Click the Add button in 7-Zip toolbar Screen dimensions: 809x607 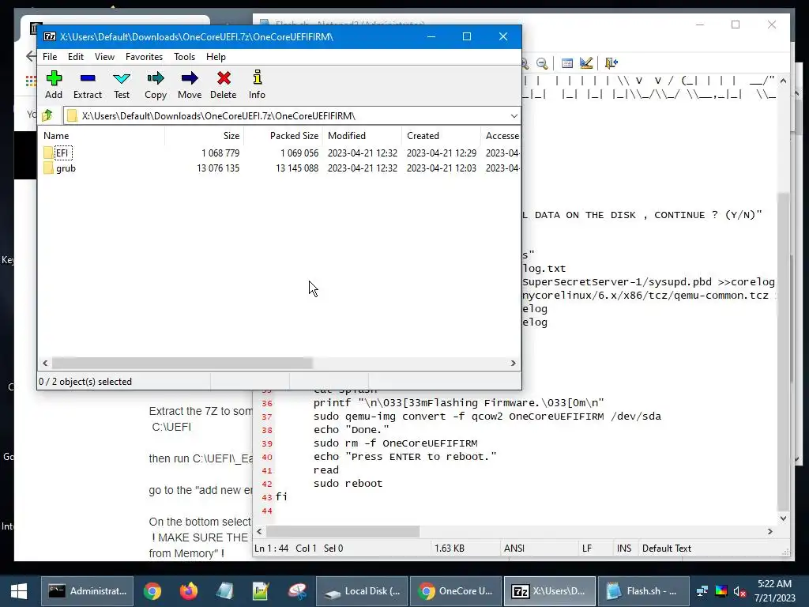tap(54, 85)
